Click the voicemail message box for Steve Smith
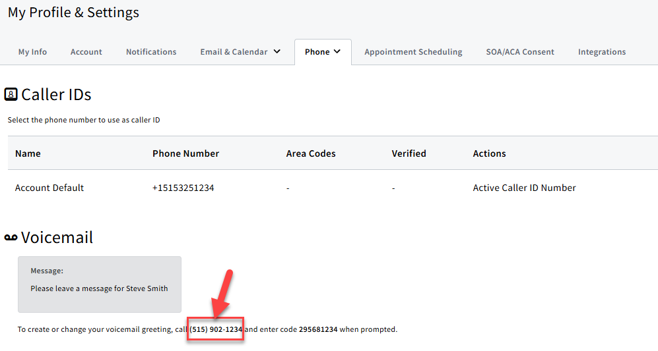Screen dimensions: 658x351 click(x=100, y=284)
